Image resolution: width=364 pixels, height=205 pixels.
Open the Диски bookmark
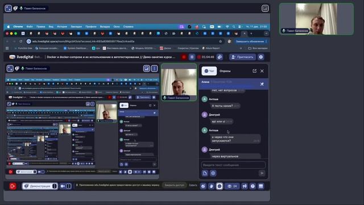(x=166, y=48)
